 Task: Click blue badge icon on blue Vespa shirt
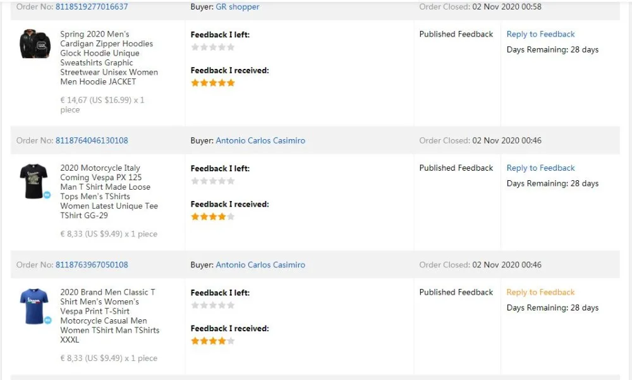pos(47,320)
